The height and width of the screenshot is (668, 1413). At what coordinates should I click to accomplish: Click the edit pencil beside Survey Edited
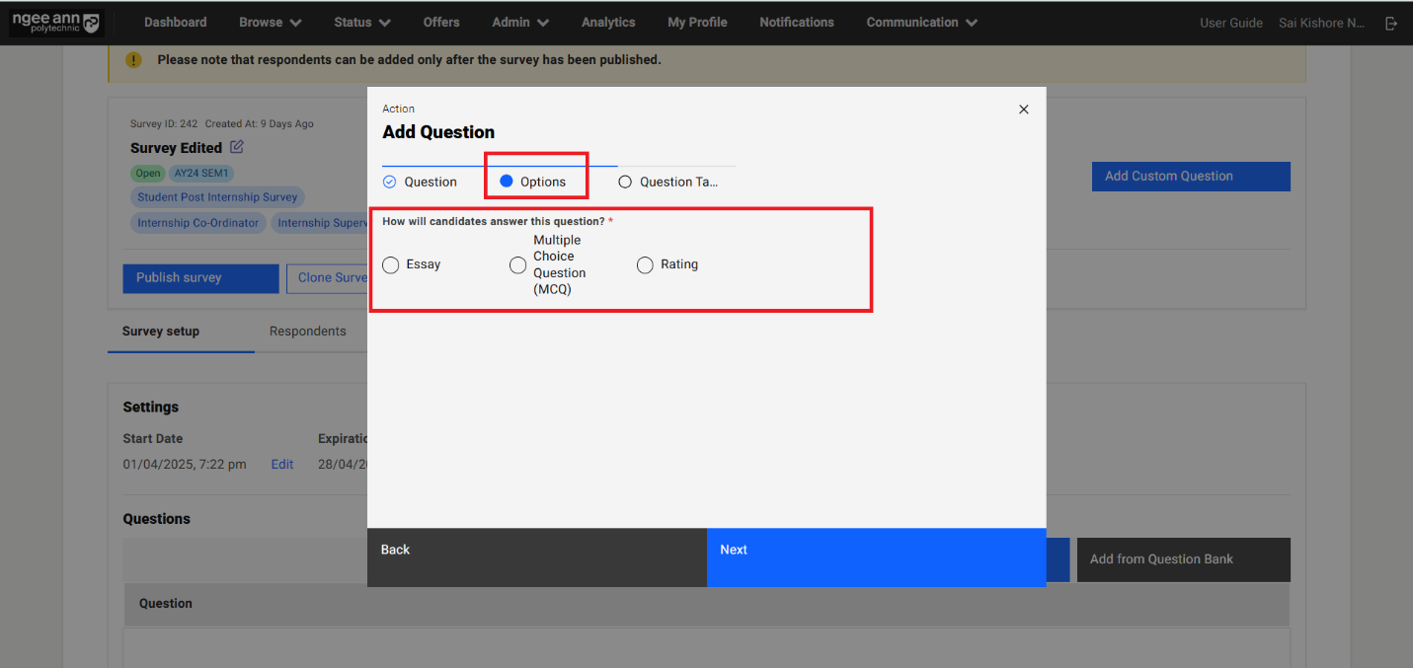click(x=237, y=147)
